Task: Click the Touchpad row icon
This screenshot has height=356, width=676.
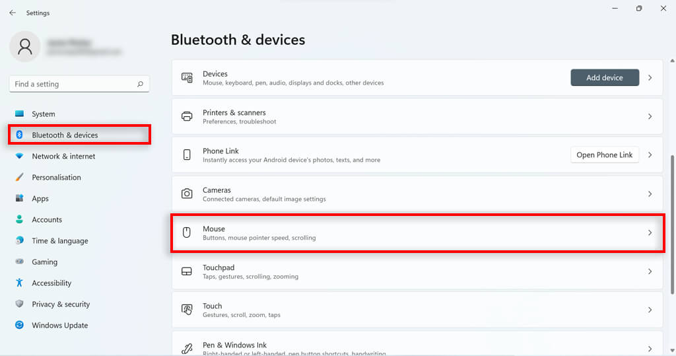Action: [x=187, y=271]
